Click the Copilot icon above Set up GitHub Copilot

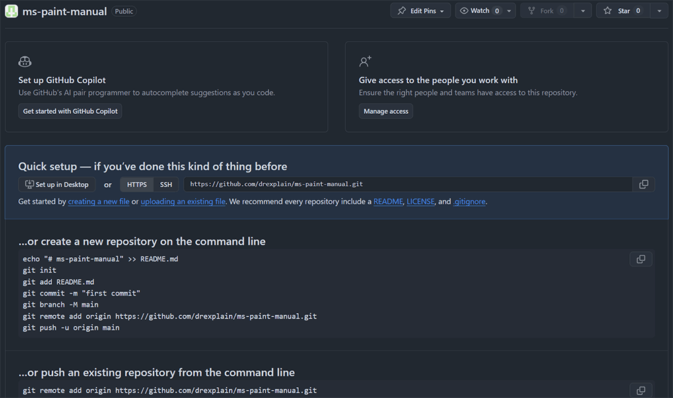(25, 62)
